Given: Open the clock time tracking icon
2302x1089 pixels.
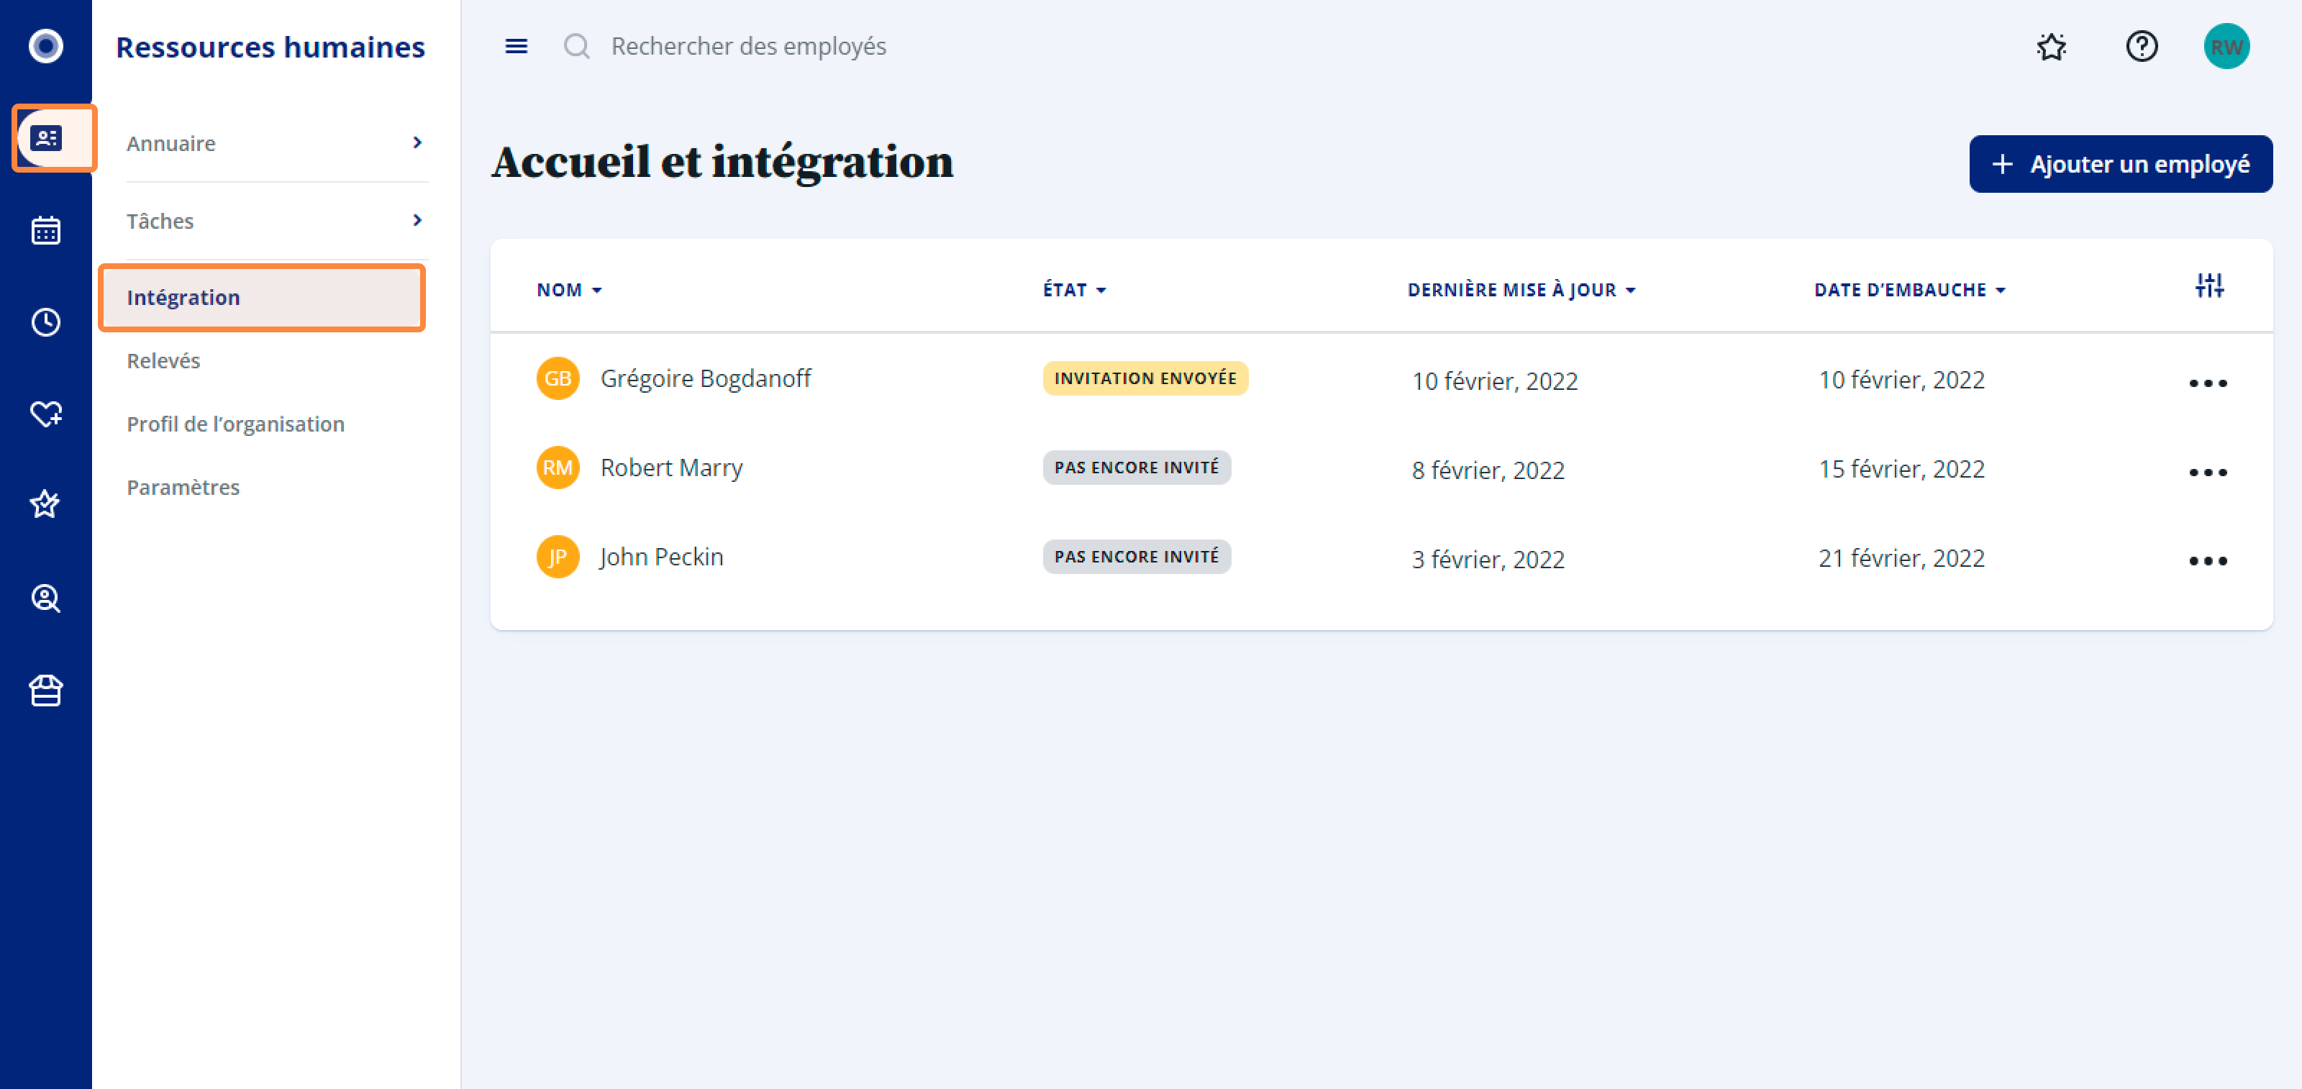Looking at the screenshot, I should 45,322.
